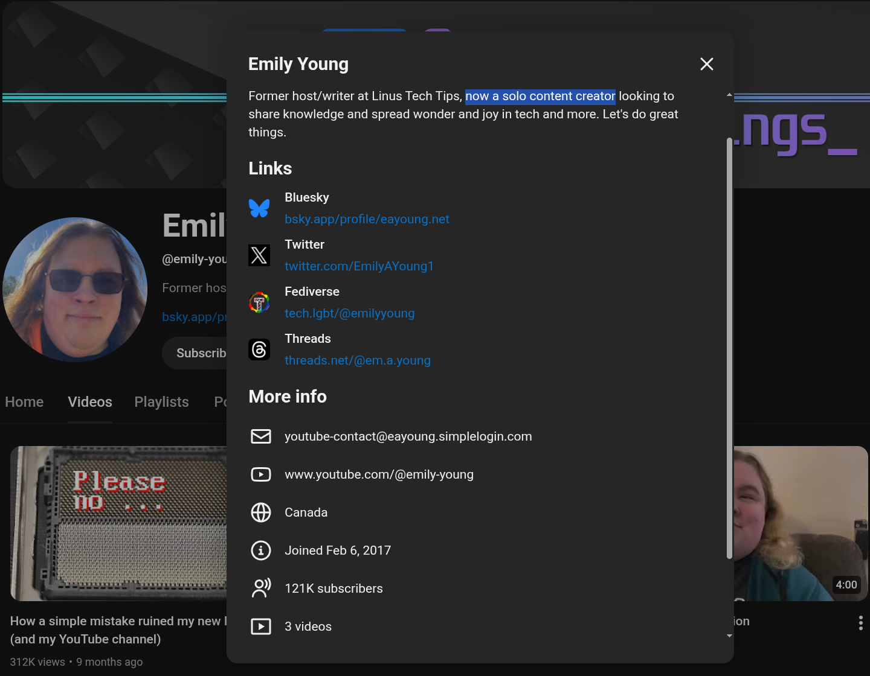This screenshot has height=676, width=870.
Task: Click the Links section heading
Action: (270, 168)
